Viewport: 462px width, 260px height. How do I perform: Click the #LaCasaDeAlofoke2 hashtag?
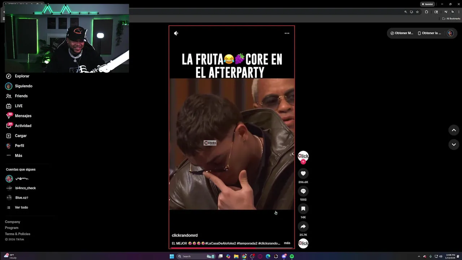coord(221,243)
